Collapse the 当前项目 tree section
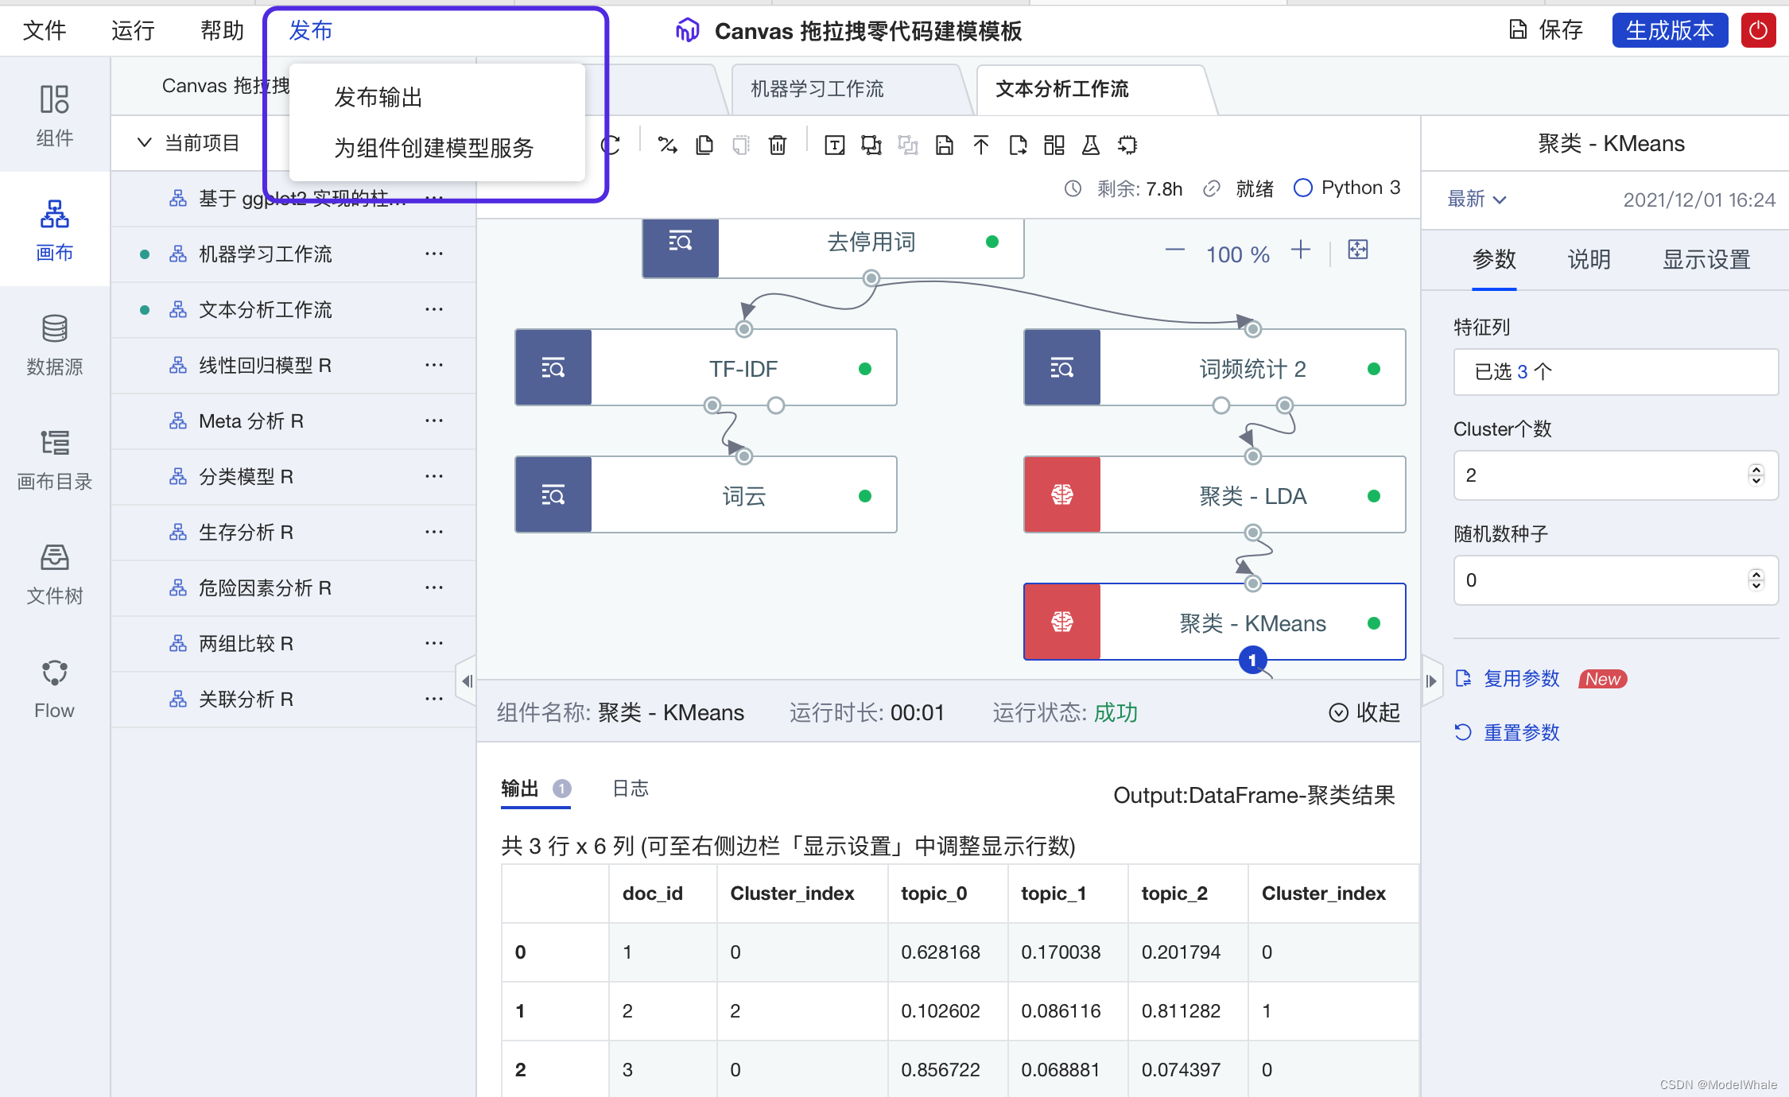 pos(144,143)
